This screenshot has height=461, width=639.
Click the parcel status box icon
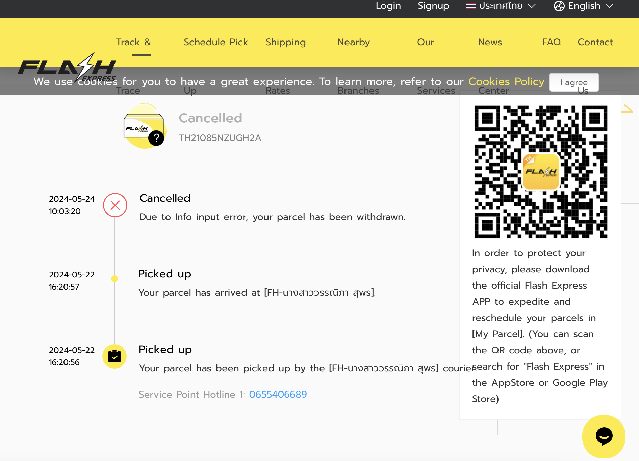(x=144, y=127)
